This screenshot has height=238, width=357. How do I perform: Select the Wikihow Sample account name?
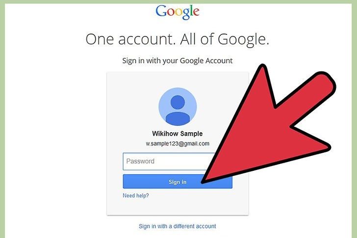tap(178, 133)
